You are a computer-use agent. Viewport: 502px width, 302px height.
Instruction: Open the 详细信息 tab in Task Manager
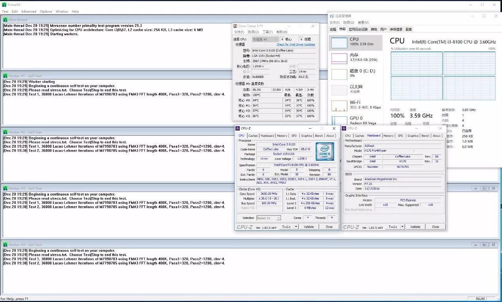[x=396, y=29]
